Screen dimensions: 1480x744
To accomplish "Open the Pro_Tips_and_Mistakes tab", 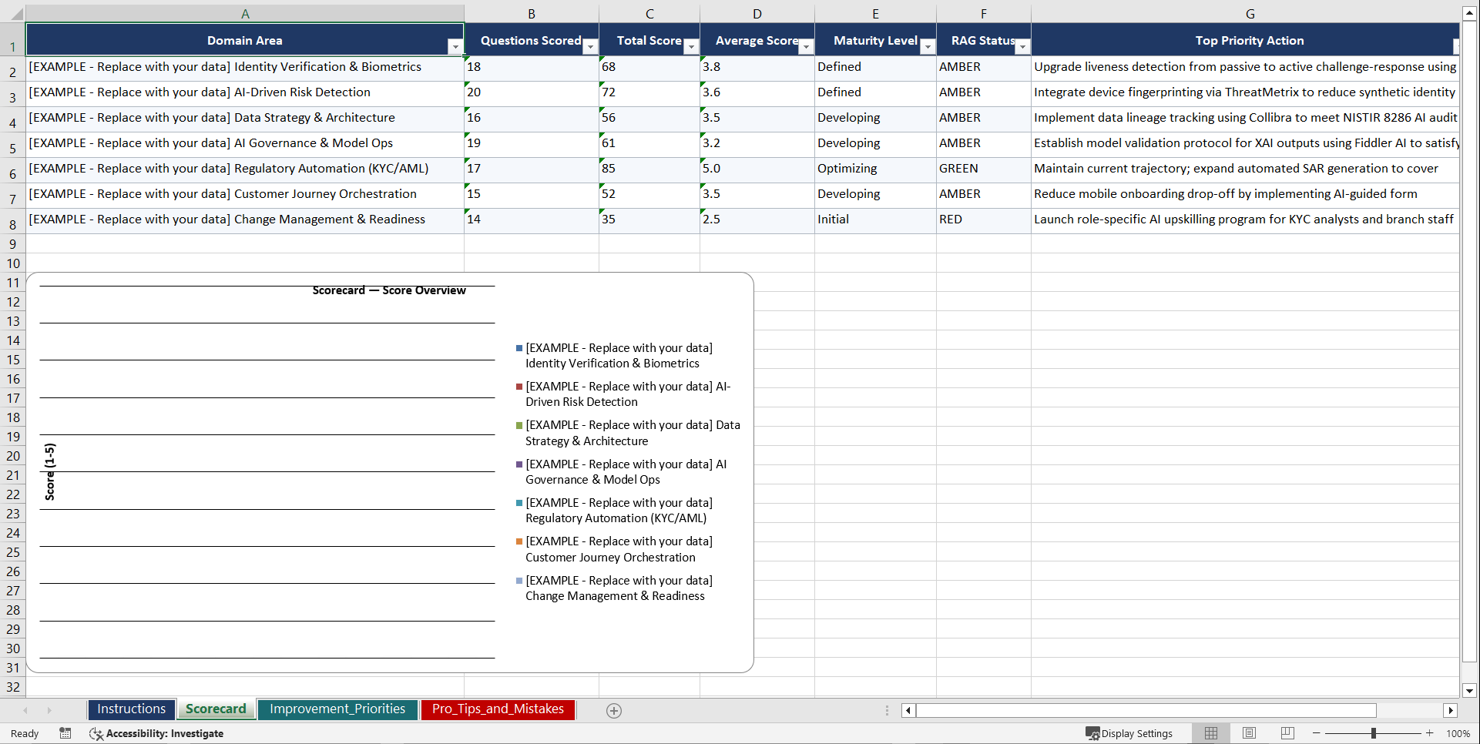I will [498, 709].
